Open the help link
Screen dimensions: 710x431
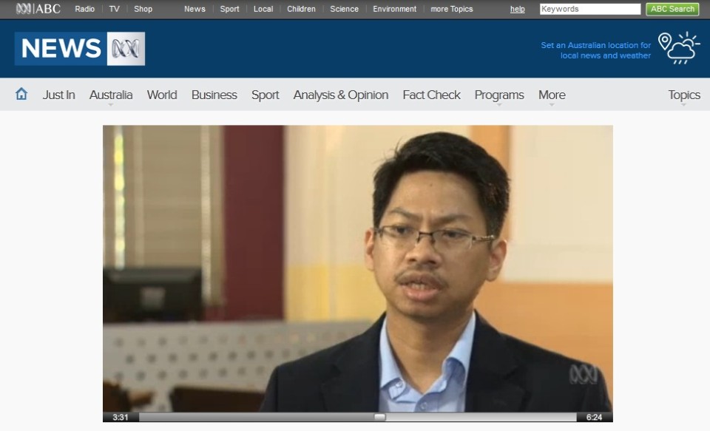click(517, 9)
